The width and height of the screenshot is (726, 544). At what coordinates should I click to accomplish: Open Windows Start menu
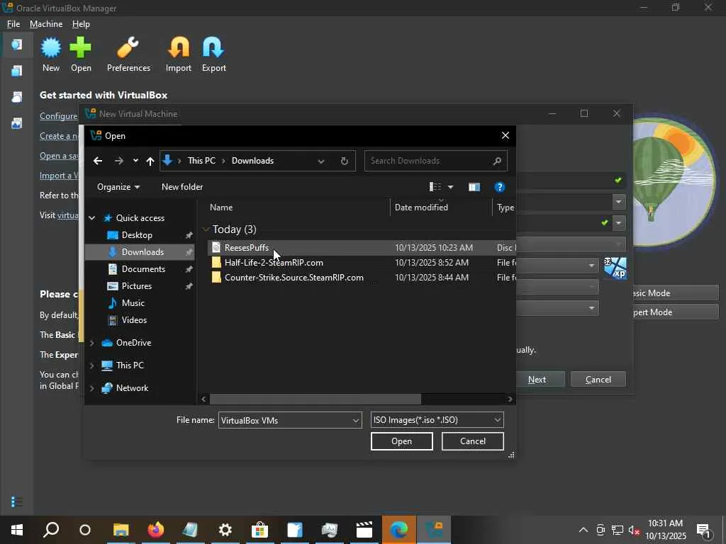tap(17, 530)
